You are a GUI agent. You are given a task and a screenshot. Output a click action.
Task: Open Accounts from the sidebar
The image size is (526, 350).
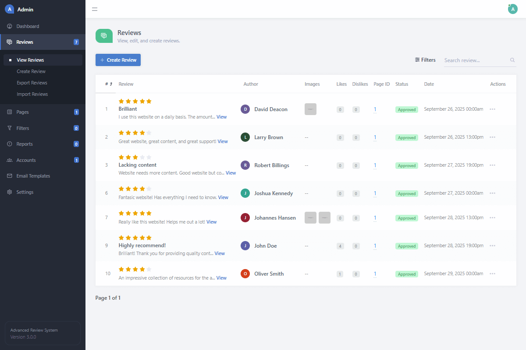(x=9, y=160)
